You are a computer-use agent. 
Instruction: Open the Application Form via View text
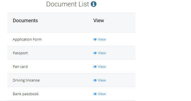click(x=102, y=40)
